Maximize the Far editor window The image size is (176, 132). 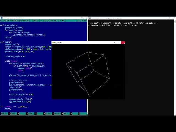[82, 18]
